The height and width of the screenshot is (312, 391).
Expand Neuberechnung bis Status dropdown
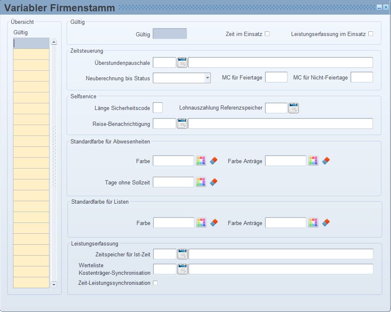pyautogui.click(x=207, y=78)
